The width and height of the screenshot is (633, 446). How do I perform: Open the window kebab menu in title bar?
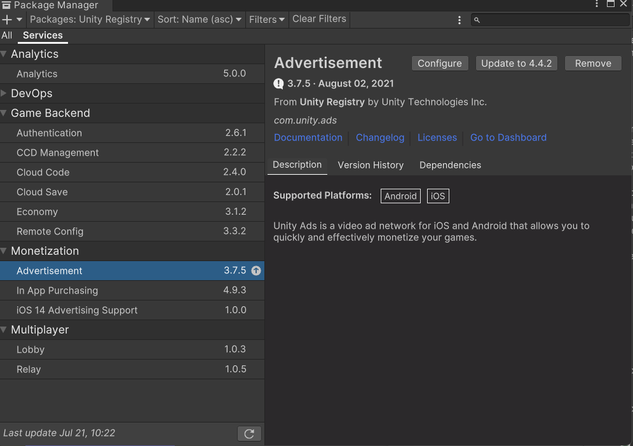pos(597,4)
